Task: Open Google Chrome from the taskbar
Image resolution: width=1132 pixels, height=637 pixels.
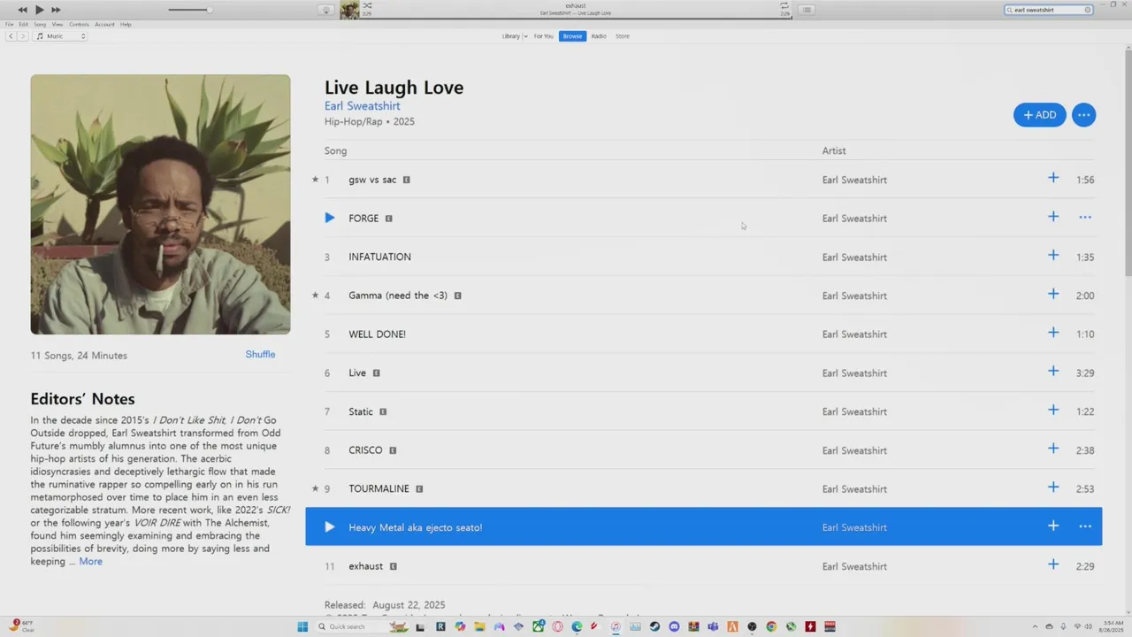Action: click(771, 626)
